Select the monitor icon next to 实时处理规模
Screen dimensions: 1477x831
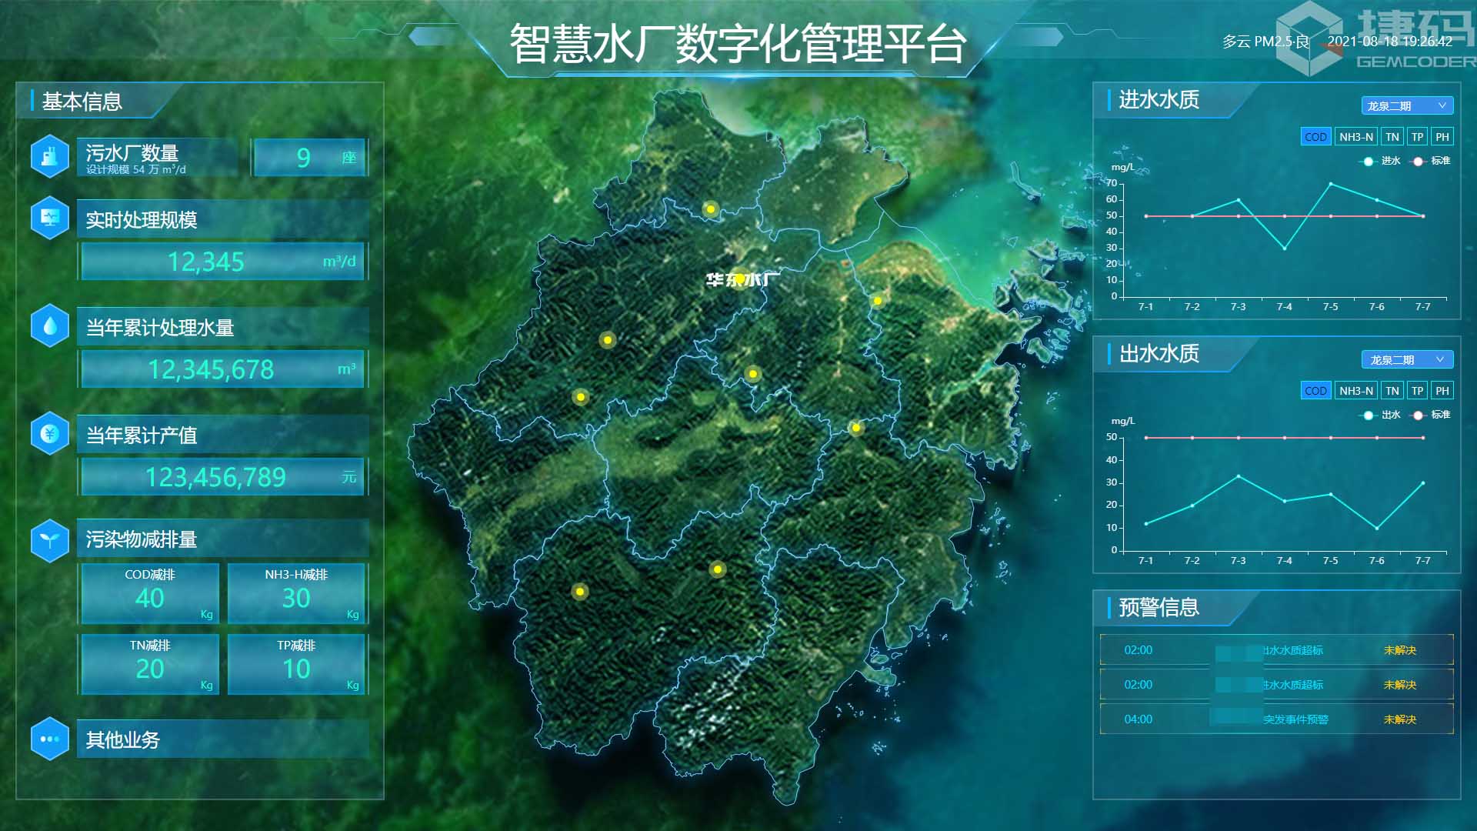[x=49, y=218]
